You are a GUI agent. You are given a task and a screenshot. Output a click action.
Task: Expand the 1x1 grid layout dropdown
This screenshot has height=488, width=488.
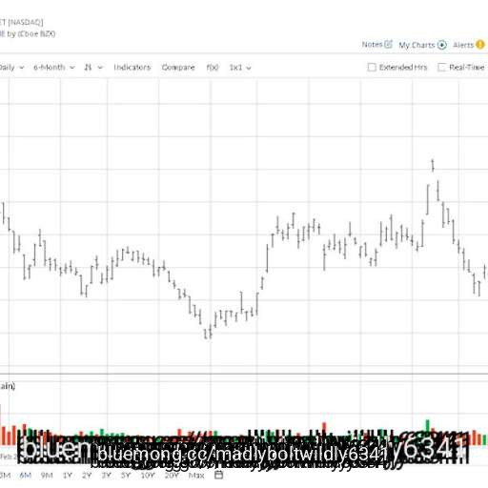(x=240, y=68)
